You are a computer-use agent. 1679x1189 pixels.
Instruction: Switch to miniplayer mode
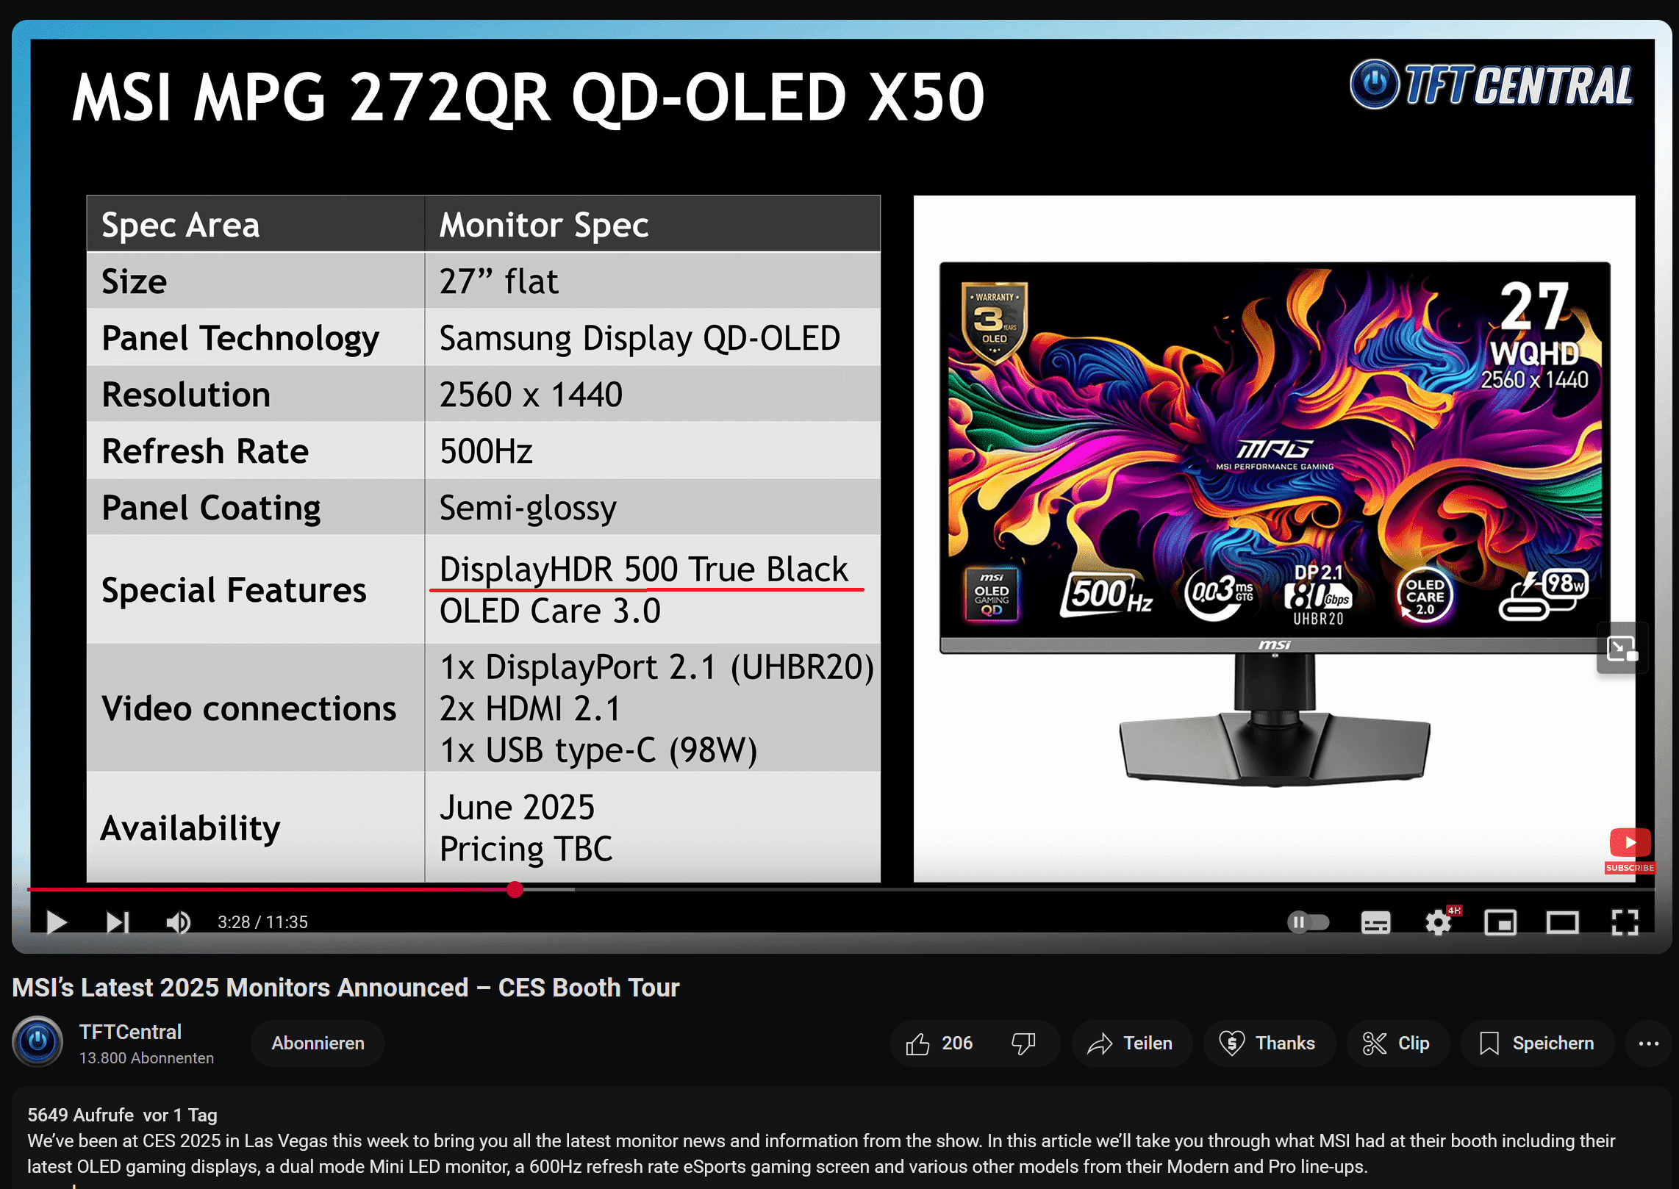1500,922
